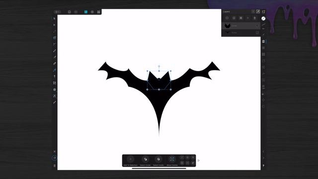Tap the trash icon in left toolbar

[x=54, y=166]
